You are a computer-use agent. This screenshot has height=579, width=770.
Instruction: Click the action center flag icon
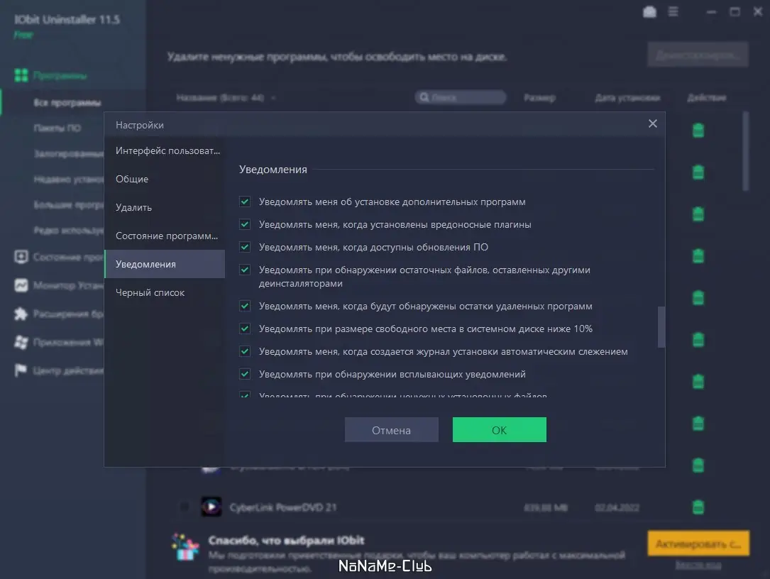click(21, 370)
